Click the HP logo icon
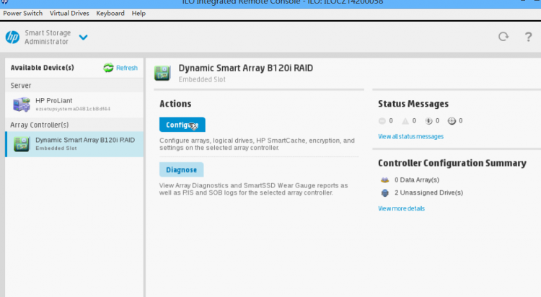 [x=12, y=37]
